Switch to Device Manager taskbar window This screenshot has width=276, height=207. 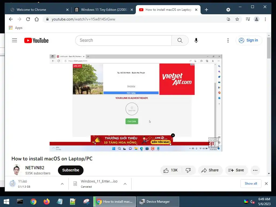[158, 202]
